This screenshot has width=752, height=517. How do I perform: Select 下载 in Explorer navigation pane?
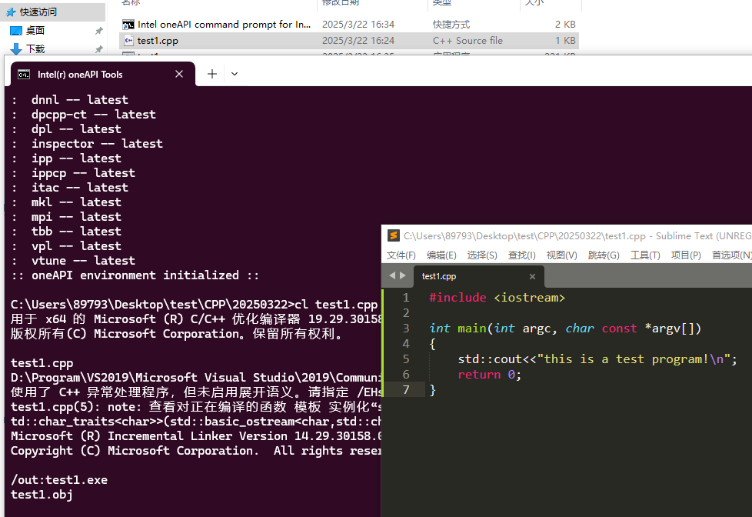pos(35,49)
